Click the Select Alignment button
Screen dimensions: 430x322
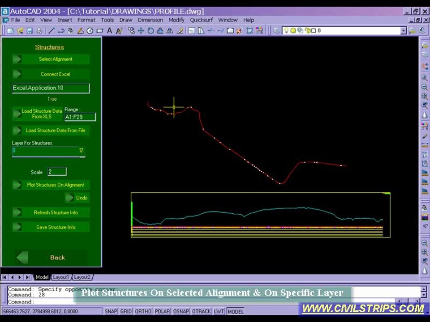[51, 59]
